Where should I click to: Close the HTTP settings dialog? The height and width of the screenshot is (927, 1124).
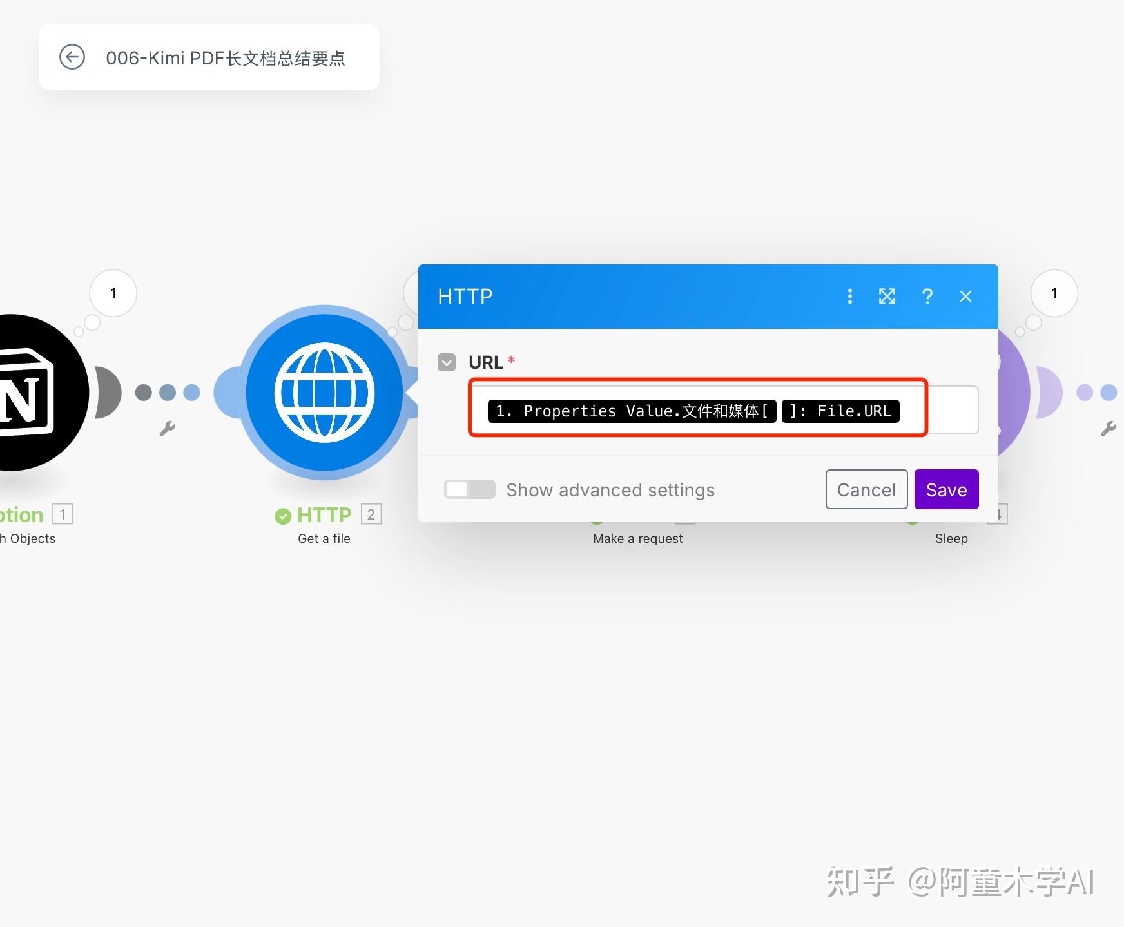(x=966, y=297)
